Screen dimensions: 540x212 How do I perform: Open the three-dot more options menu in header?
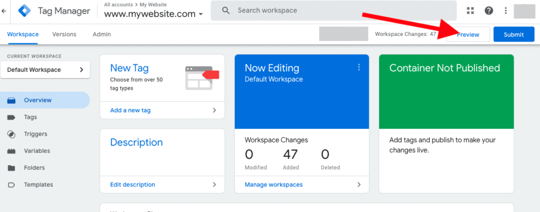(x=506, y=11)
